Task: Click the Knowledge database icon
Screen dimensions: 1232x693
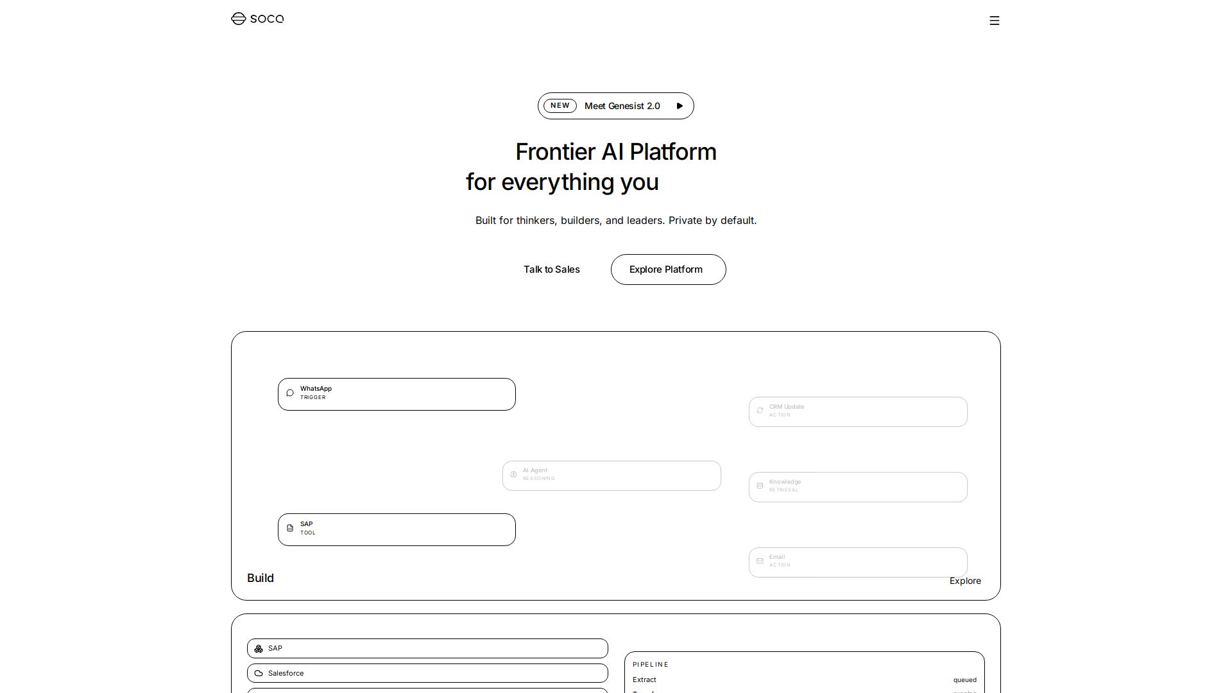Action: click(760, 486)
